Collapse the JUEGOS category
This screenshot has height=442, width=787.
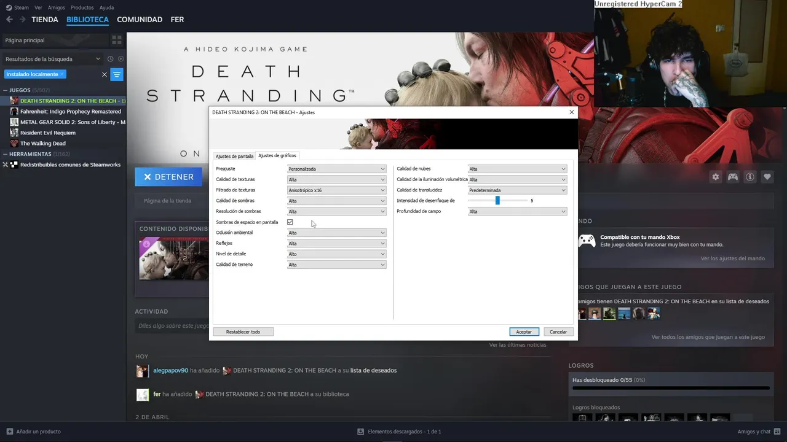pos(6,90)
